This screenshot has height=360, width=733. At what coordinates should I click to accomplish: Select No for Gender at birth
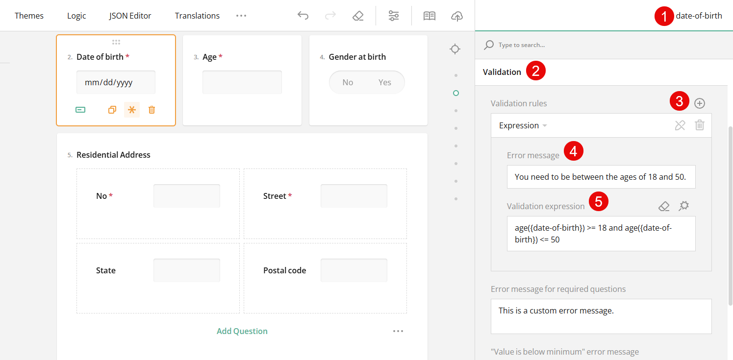(348, 82)
